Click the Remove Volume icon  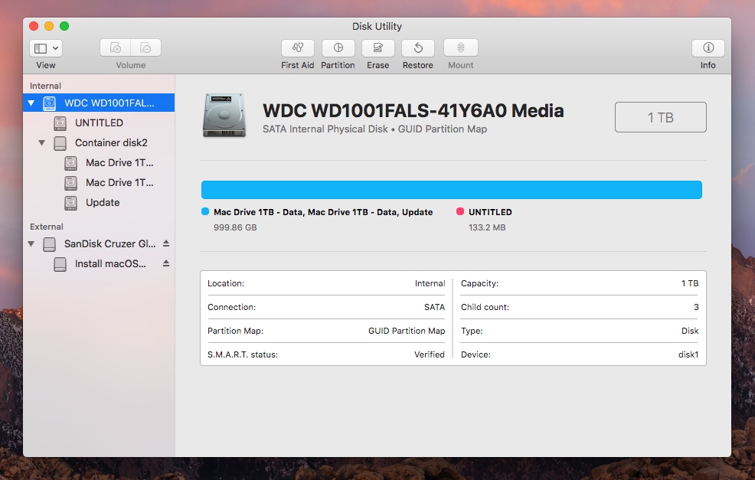pos(145,47)
